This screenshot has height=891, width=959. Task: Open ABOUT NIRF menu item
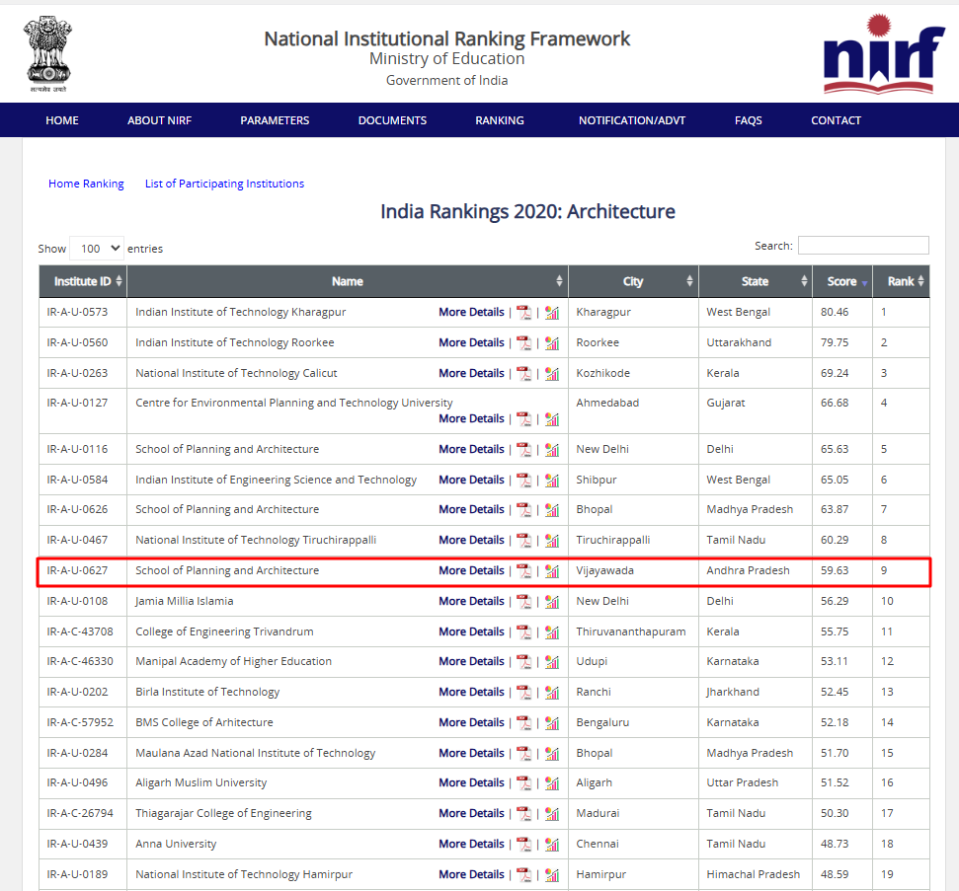160,120
